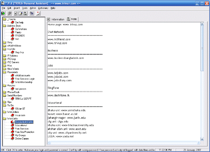Click the red calendar toolbar icon
Viewport: 210px width, 152px height.
[x=38, y=13]
